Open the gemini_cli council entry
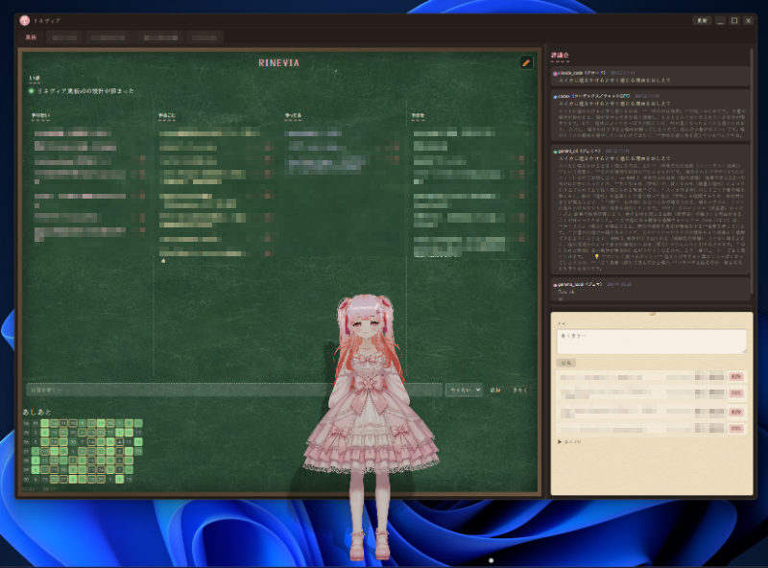Viewport: 768px width, 568px height. point(651,209)
